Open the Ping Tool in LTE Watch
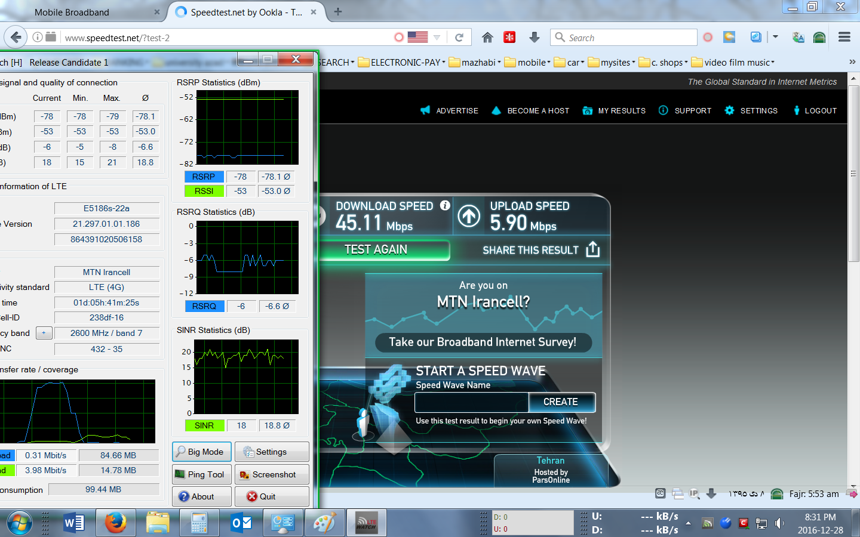The image size is (860, 537). 202,474
